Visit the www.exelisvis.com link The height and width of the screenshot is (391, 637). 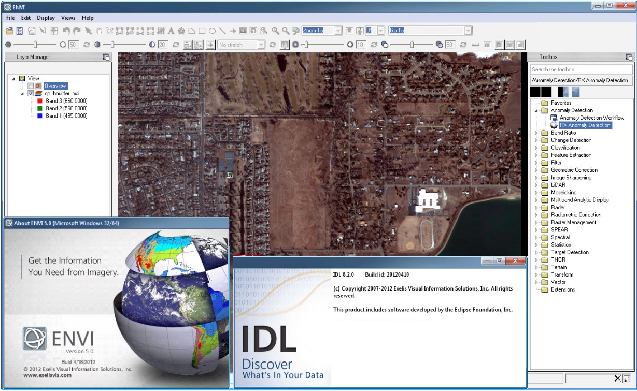coord(47,375)
